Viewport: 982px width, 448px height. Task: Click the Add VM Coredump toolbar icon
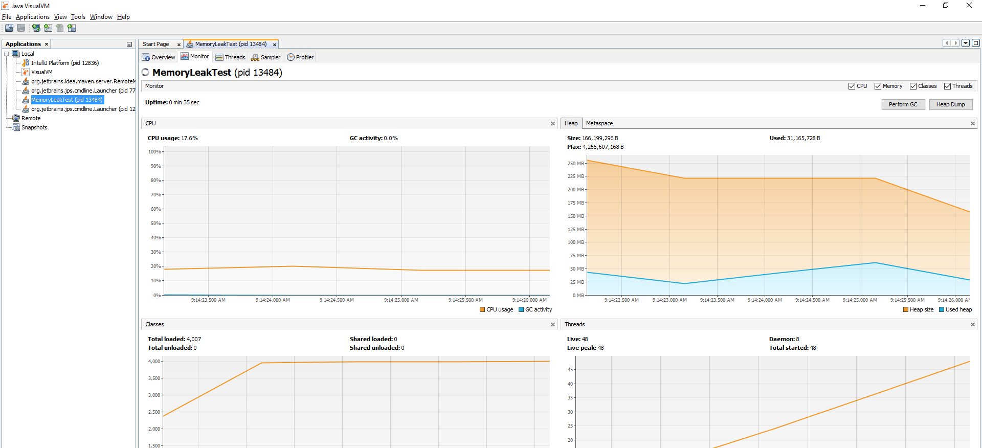(60, 28)
